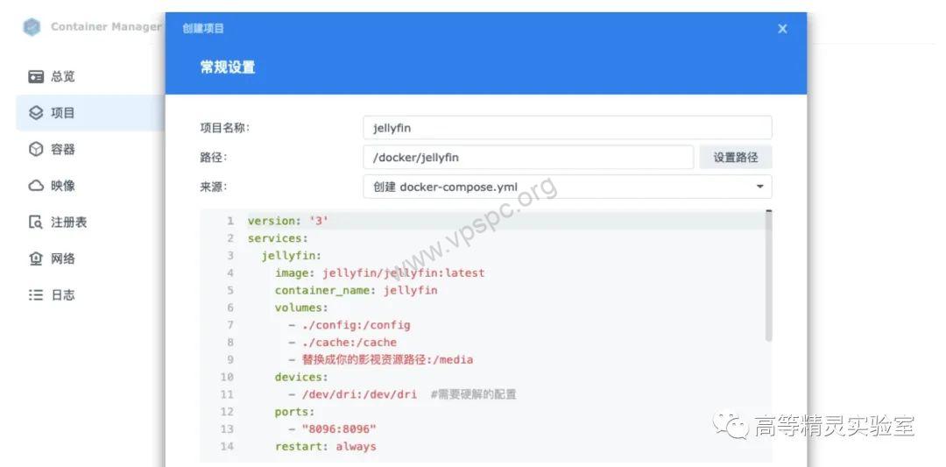Image resolution: width=946 pixels, height=467 pixels.
Task: Click the 总览 overview icon in sidebar
Action: coord(36,76)
